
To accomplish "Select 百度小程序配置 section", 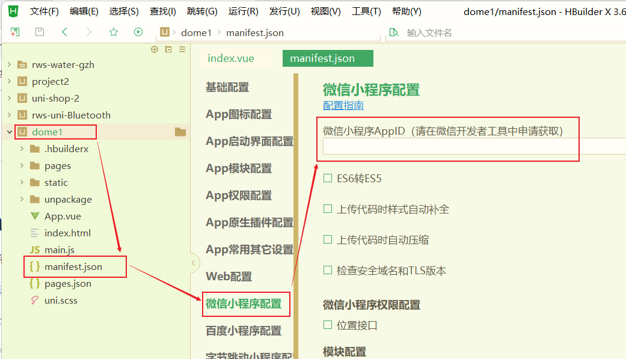I will 244,331.
